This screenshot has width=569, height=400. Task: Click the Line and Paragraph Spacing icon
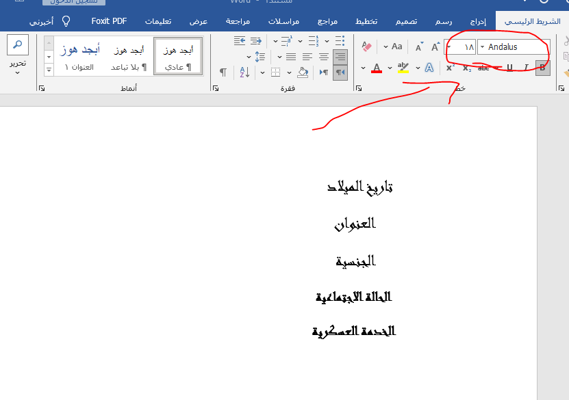coord(260,57)
